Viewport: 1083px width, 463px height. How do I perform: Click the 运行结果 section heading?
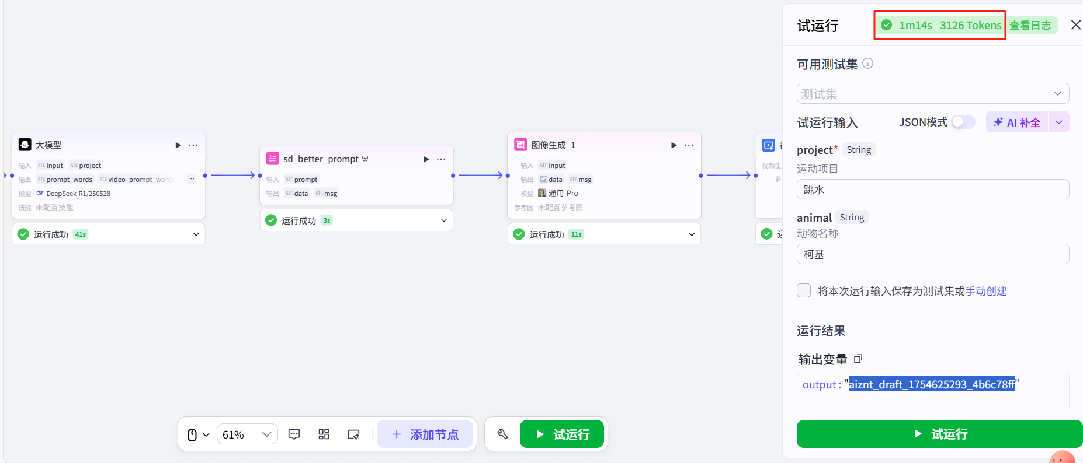point(821,331)
